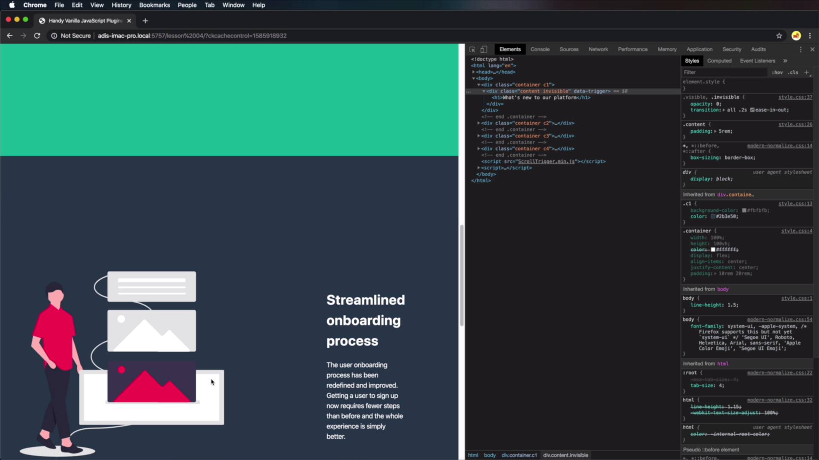Expand the head node in the DOM tree
Image resolution: width=819 pixels, height=460 pixels.
click(x=473, y=72)
